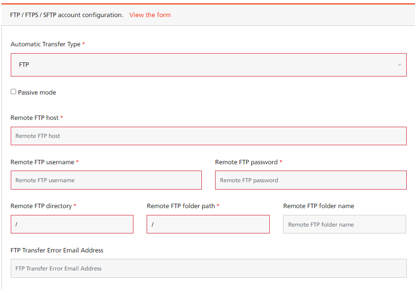
Task: Select the Remote FTP password field
Action: pos(311,180)
